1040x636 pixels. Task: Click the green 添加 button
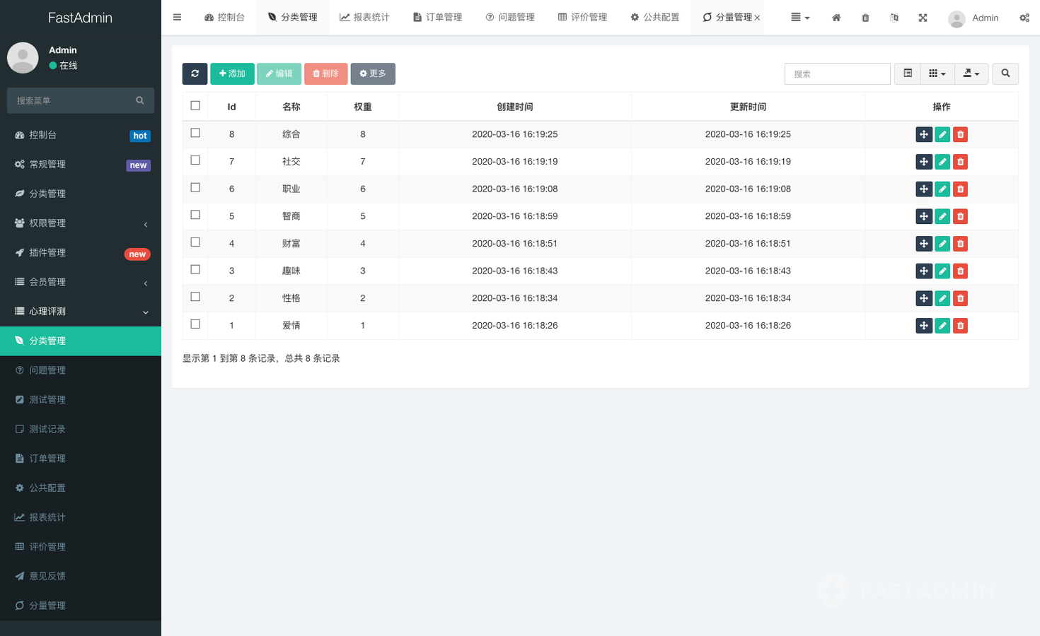[x=232, y=73]
